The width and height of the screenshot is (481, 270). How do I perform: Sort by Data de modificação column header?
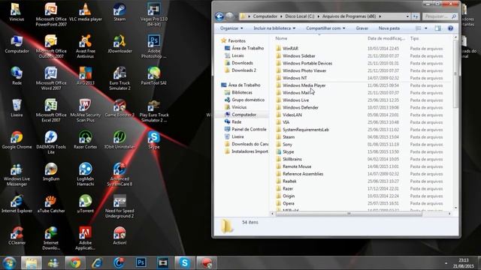click(386, 38)
